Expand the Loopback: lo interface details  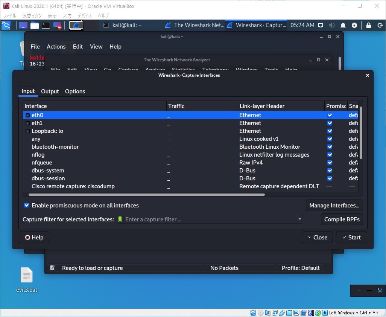click(27, 131)
